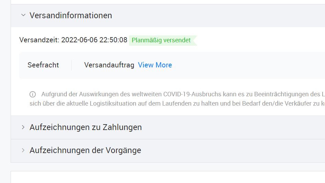The image size is (325, 183).
Task: Open the View More link
Action: pos(155,65)
